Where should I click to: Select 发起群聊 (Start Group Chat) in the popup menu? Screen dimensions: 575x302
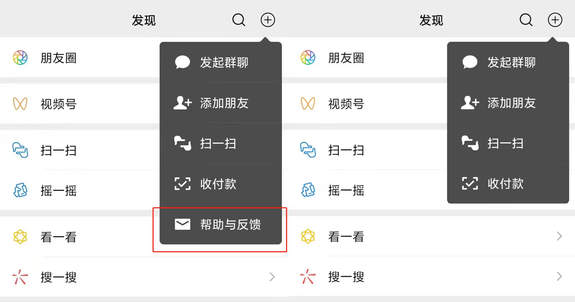tap(225, 62)
